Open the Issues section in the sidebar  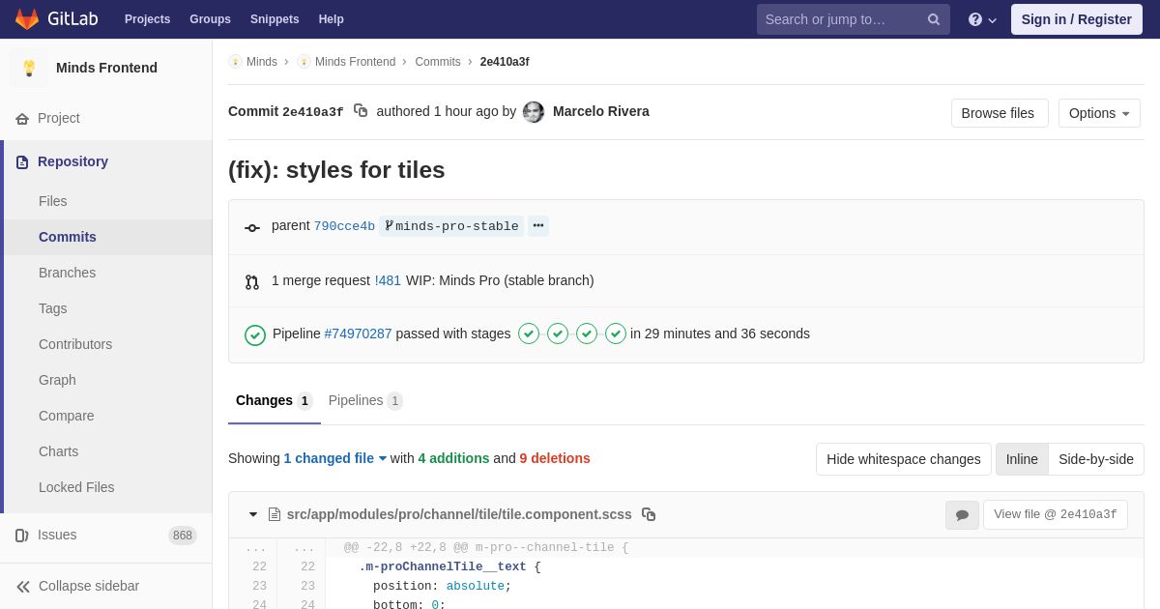coord(106,535)
